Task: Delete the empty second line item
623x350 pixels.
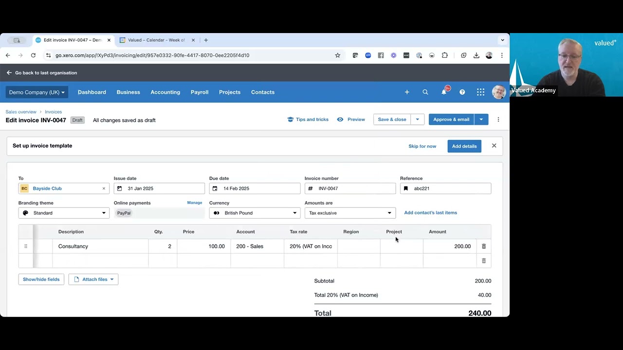Action: pyautogui.click(x=484, y=261)
